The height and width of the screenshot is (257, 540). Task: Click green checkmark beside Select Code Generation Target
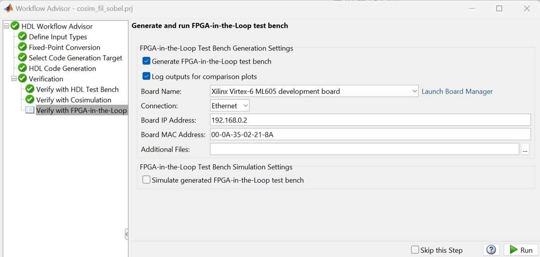22,58
